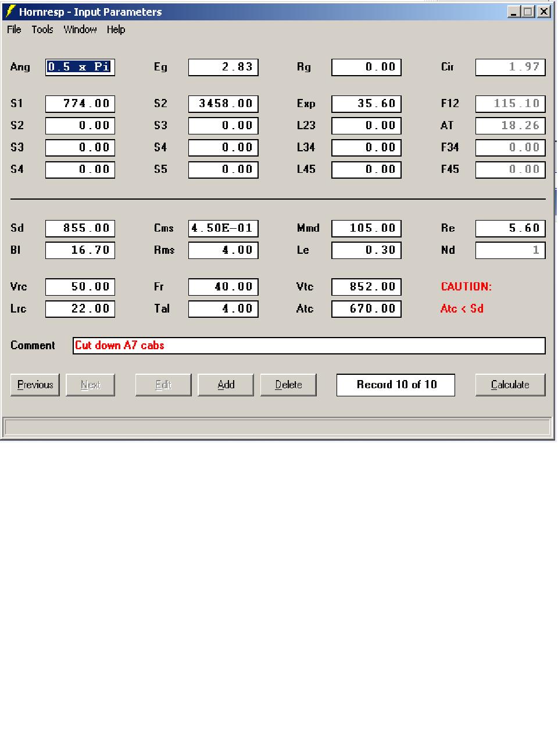The image size is (558, 745).
Task: Click the Calculate button
Action: 510,385
